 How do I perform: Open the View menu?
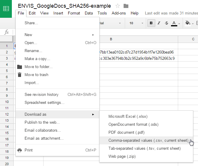pos(44,13)
